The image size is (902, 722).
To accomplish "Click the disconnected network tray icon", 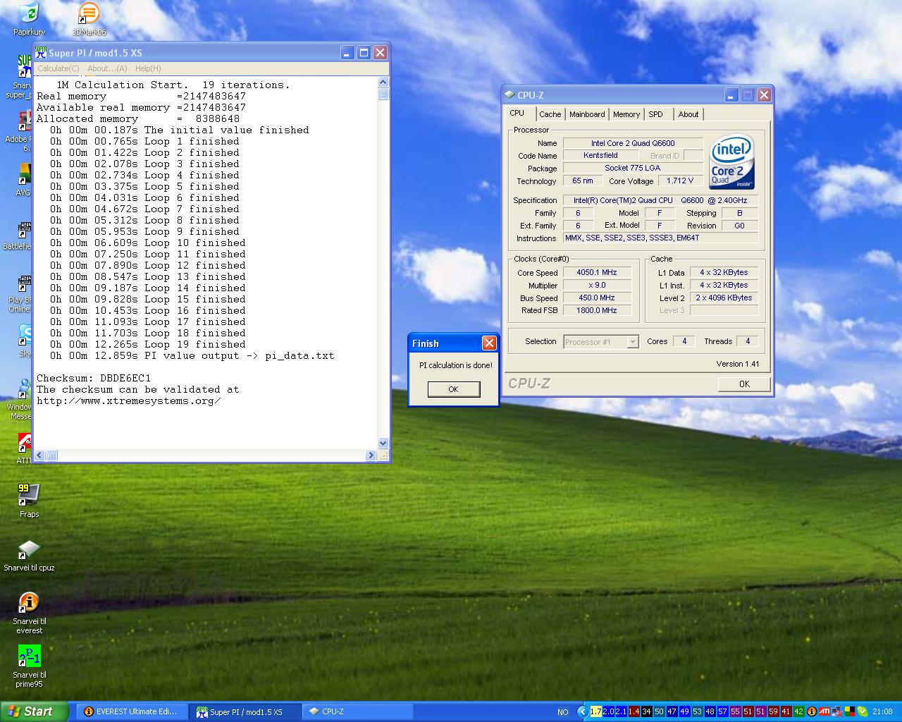I will 837,711.
